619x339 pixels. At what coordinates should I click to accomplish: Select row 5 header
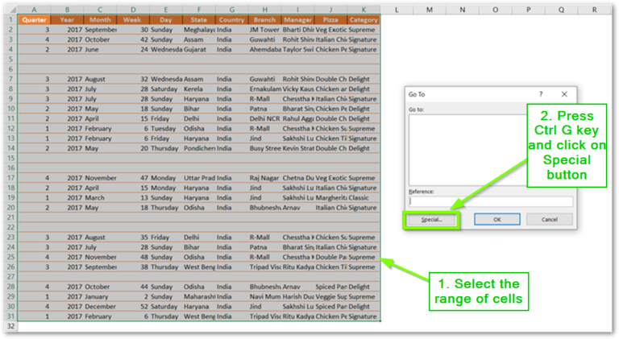[10, 59]
